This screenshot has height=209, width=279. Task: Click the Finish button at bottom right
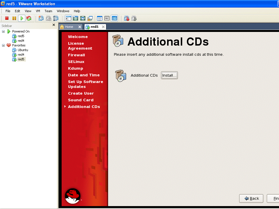273,199
